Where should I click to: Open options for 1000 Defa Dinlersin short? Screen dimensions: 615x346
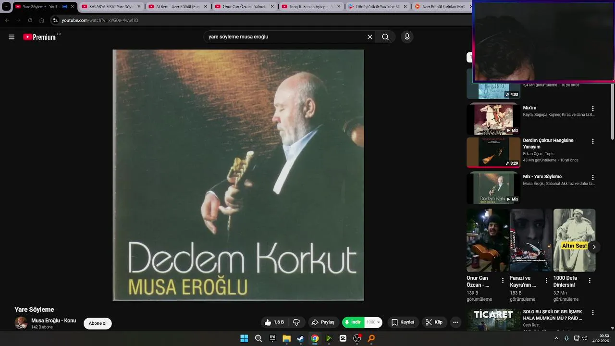coord(590,280)
